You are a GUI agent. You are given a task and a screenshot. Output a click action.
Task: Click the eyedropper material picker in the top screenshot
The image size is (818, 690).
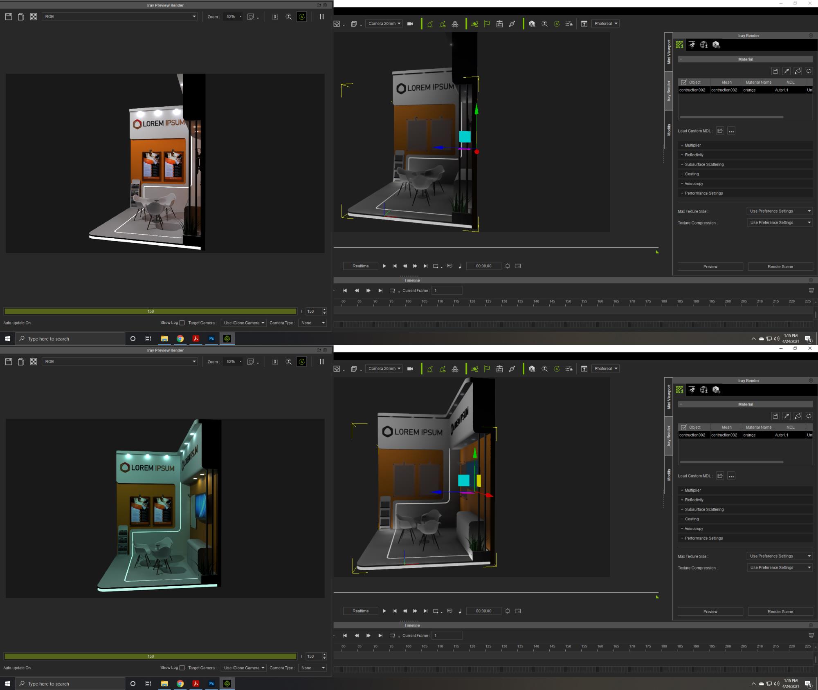tap(786, 71)
